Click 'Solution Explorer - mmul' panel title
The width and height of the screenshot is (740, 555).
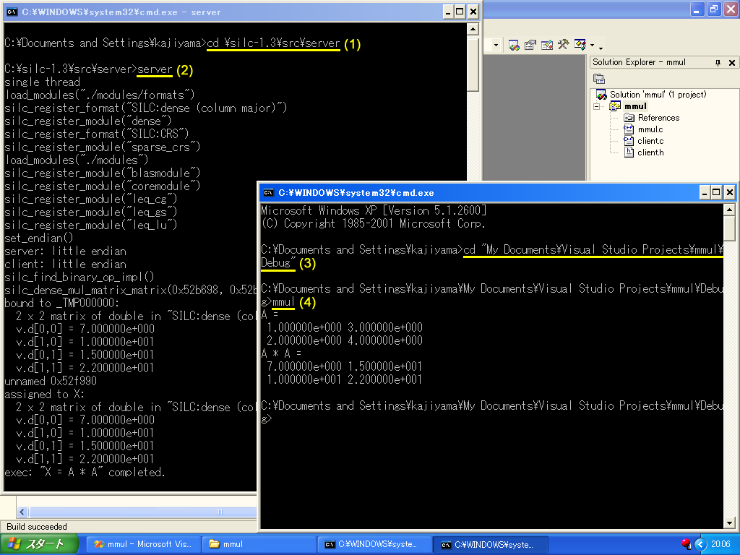[x=639, y=62]
